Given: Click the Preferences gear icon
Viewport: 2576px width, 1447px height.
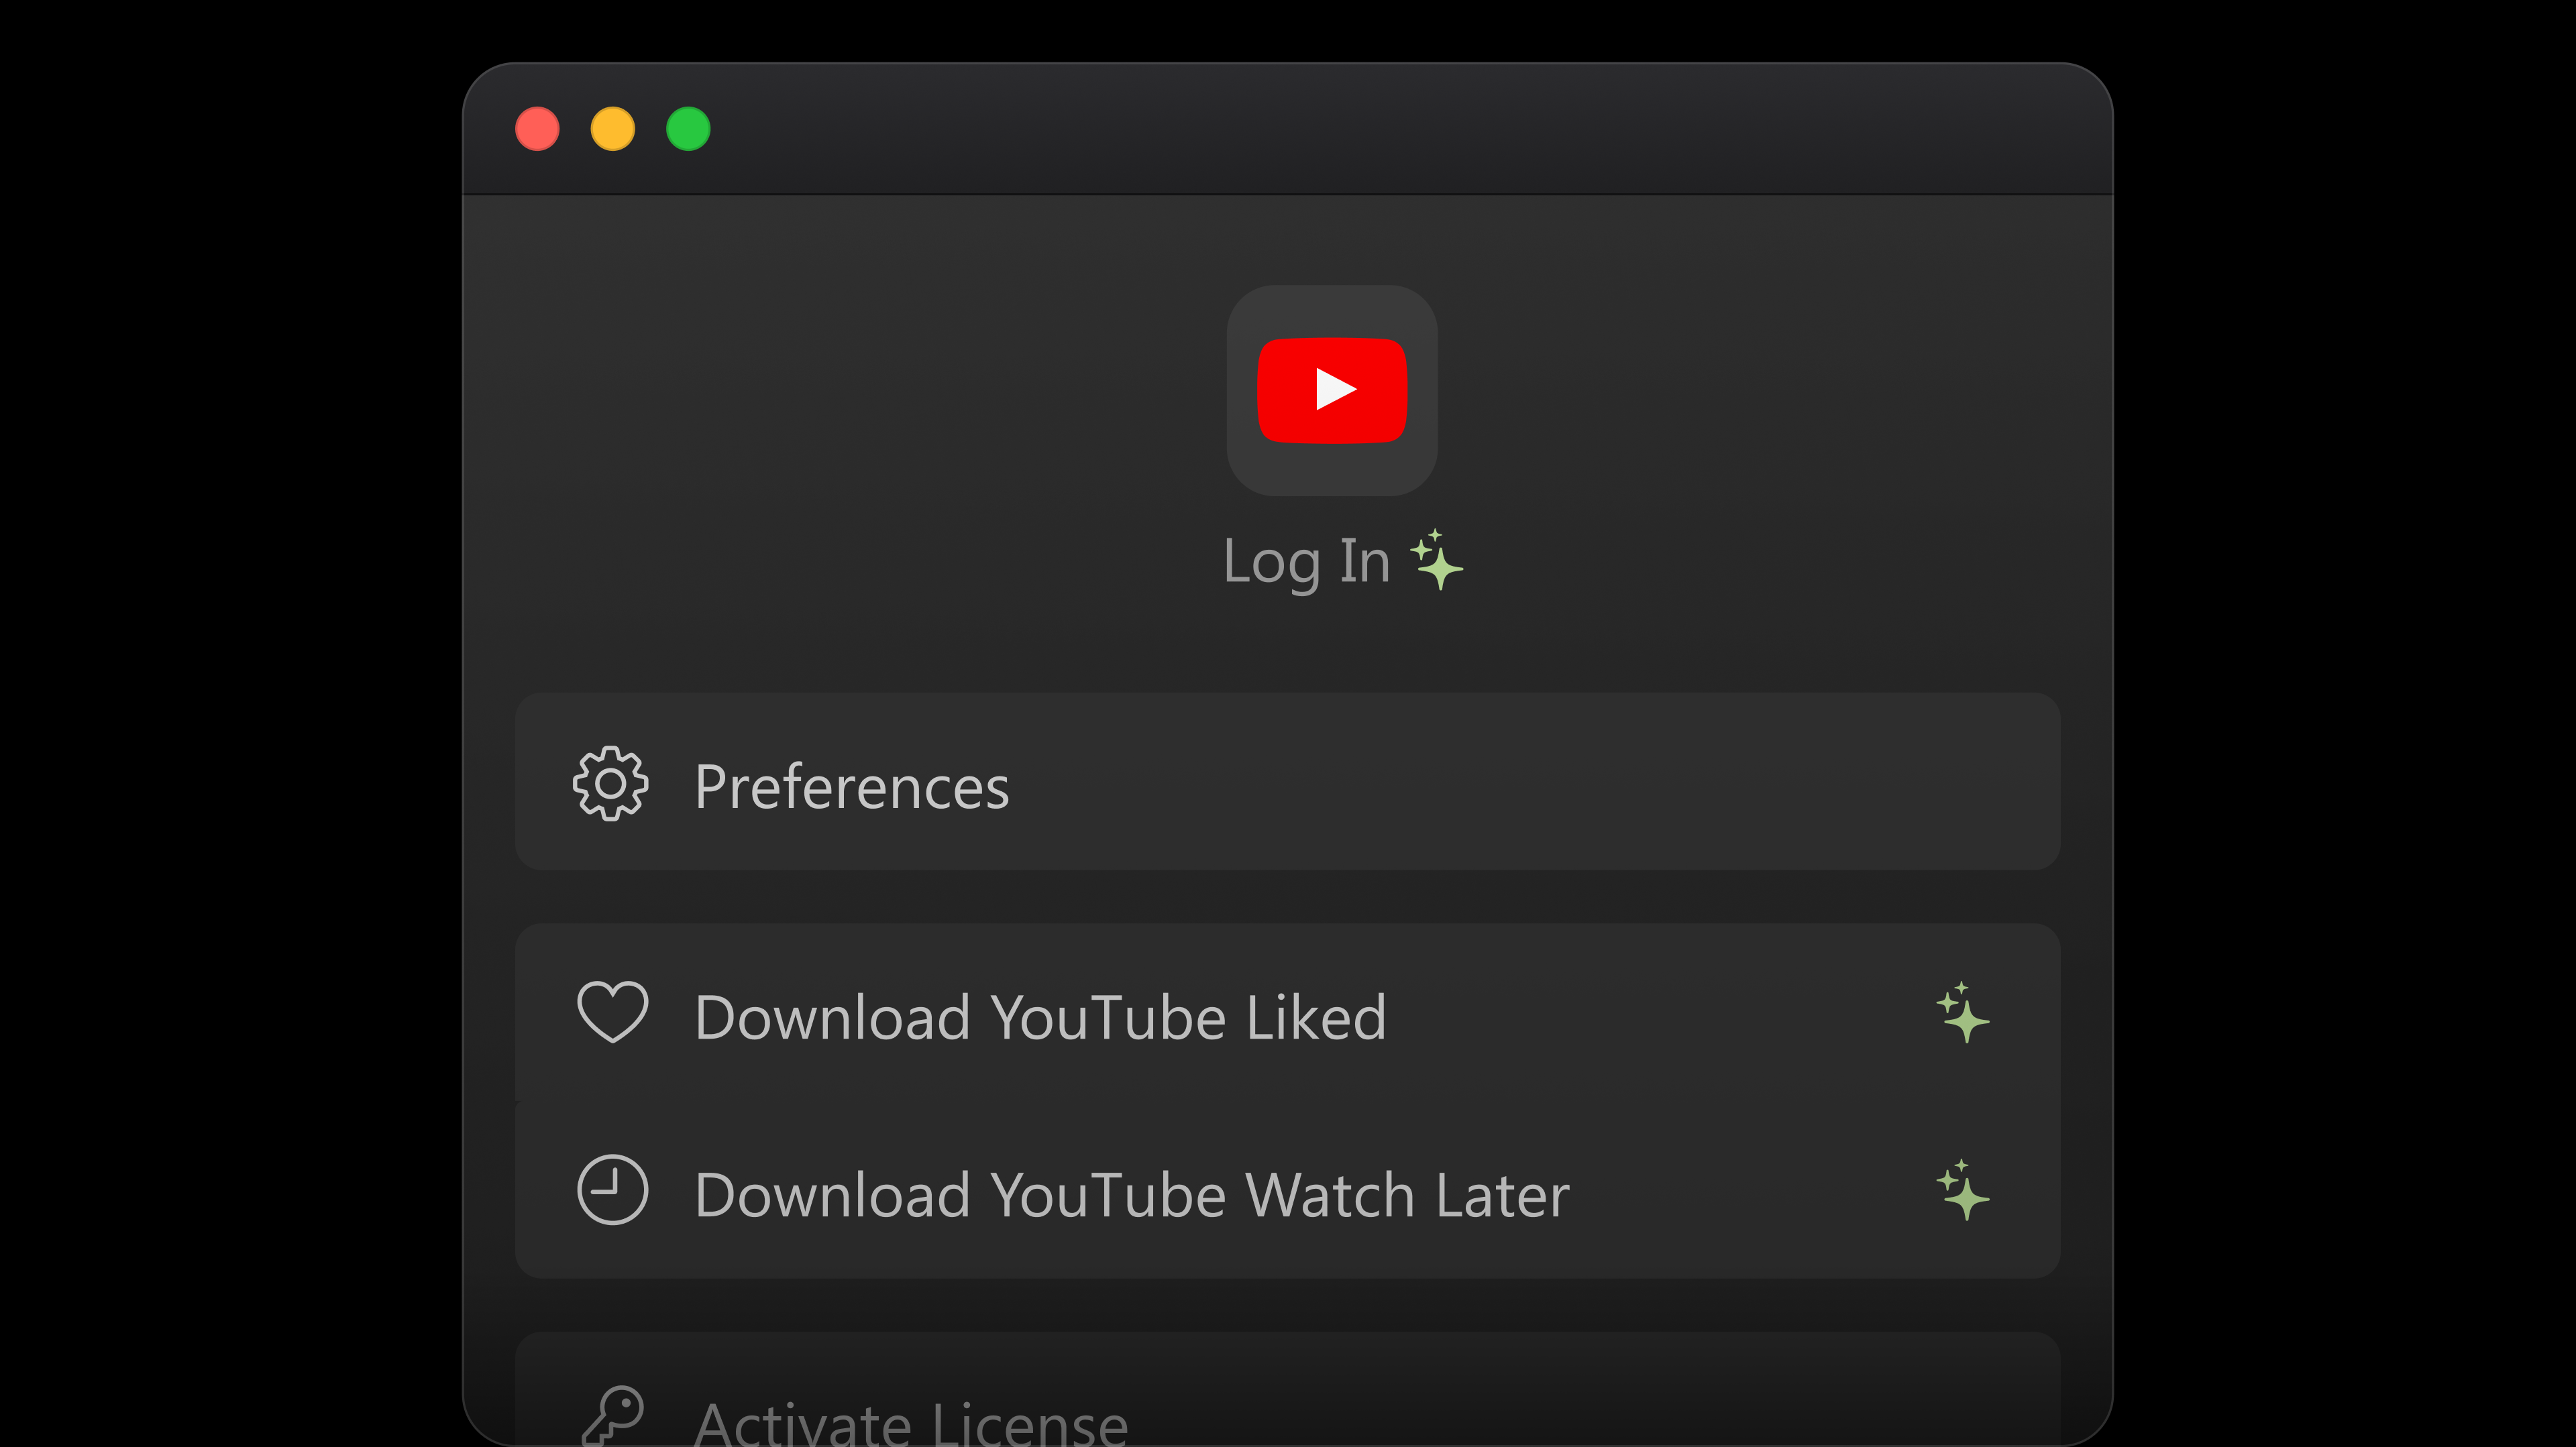Looking at the screenshot, I should (610, 783).
